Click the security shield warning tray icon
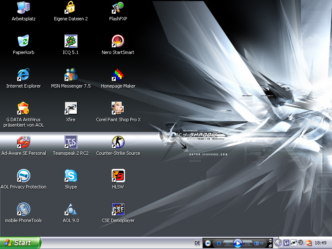This screenshot has height=249, width=332. click(309, 243)
